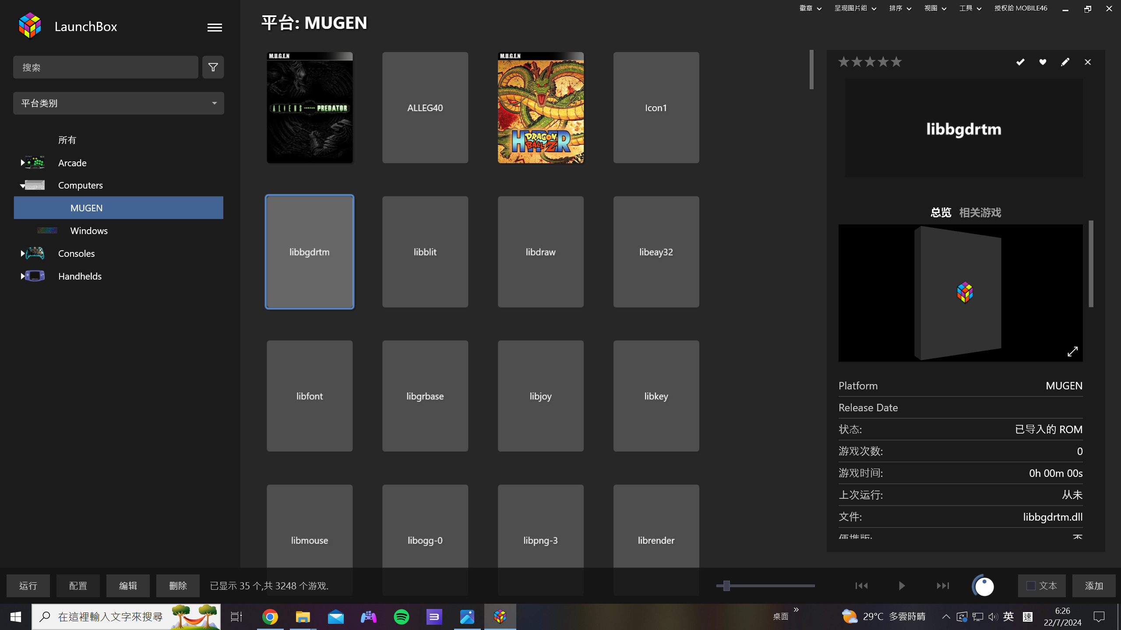The width and height of the screenshot is (1121, 630).
Task: Click the 搜索 search field
Action: [x=106, y=67]
